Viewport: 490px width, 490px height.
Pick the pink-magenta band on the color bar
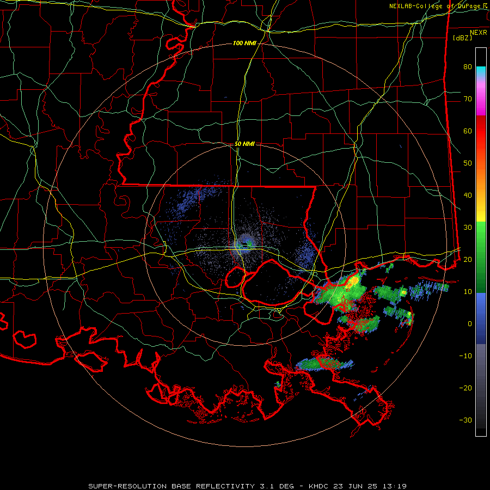coord(481,97)
